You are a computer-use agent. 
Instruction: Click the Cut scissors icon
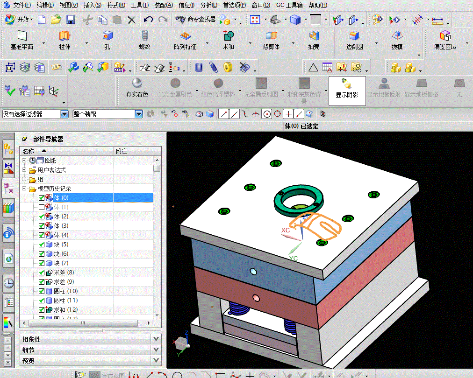click(87, 20)
